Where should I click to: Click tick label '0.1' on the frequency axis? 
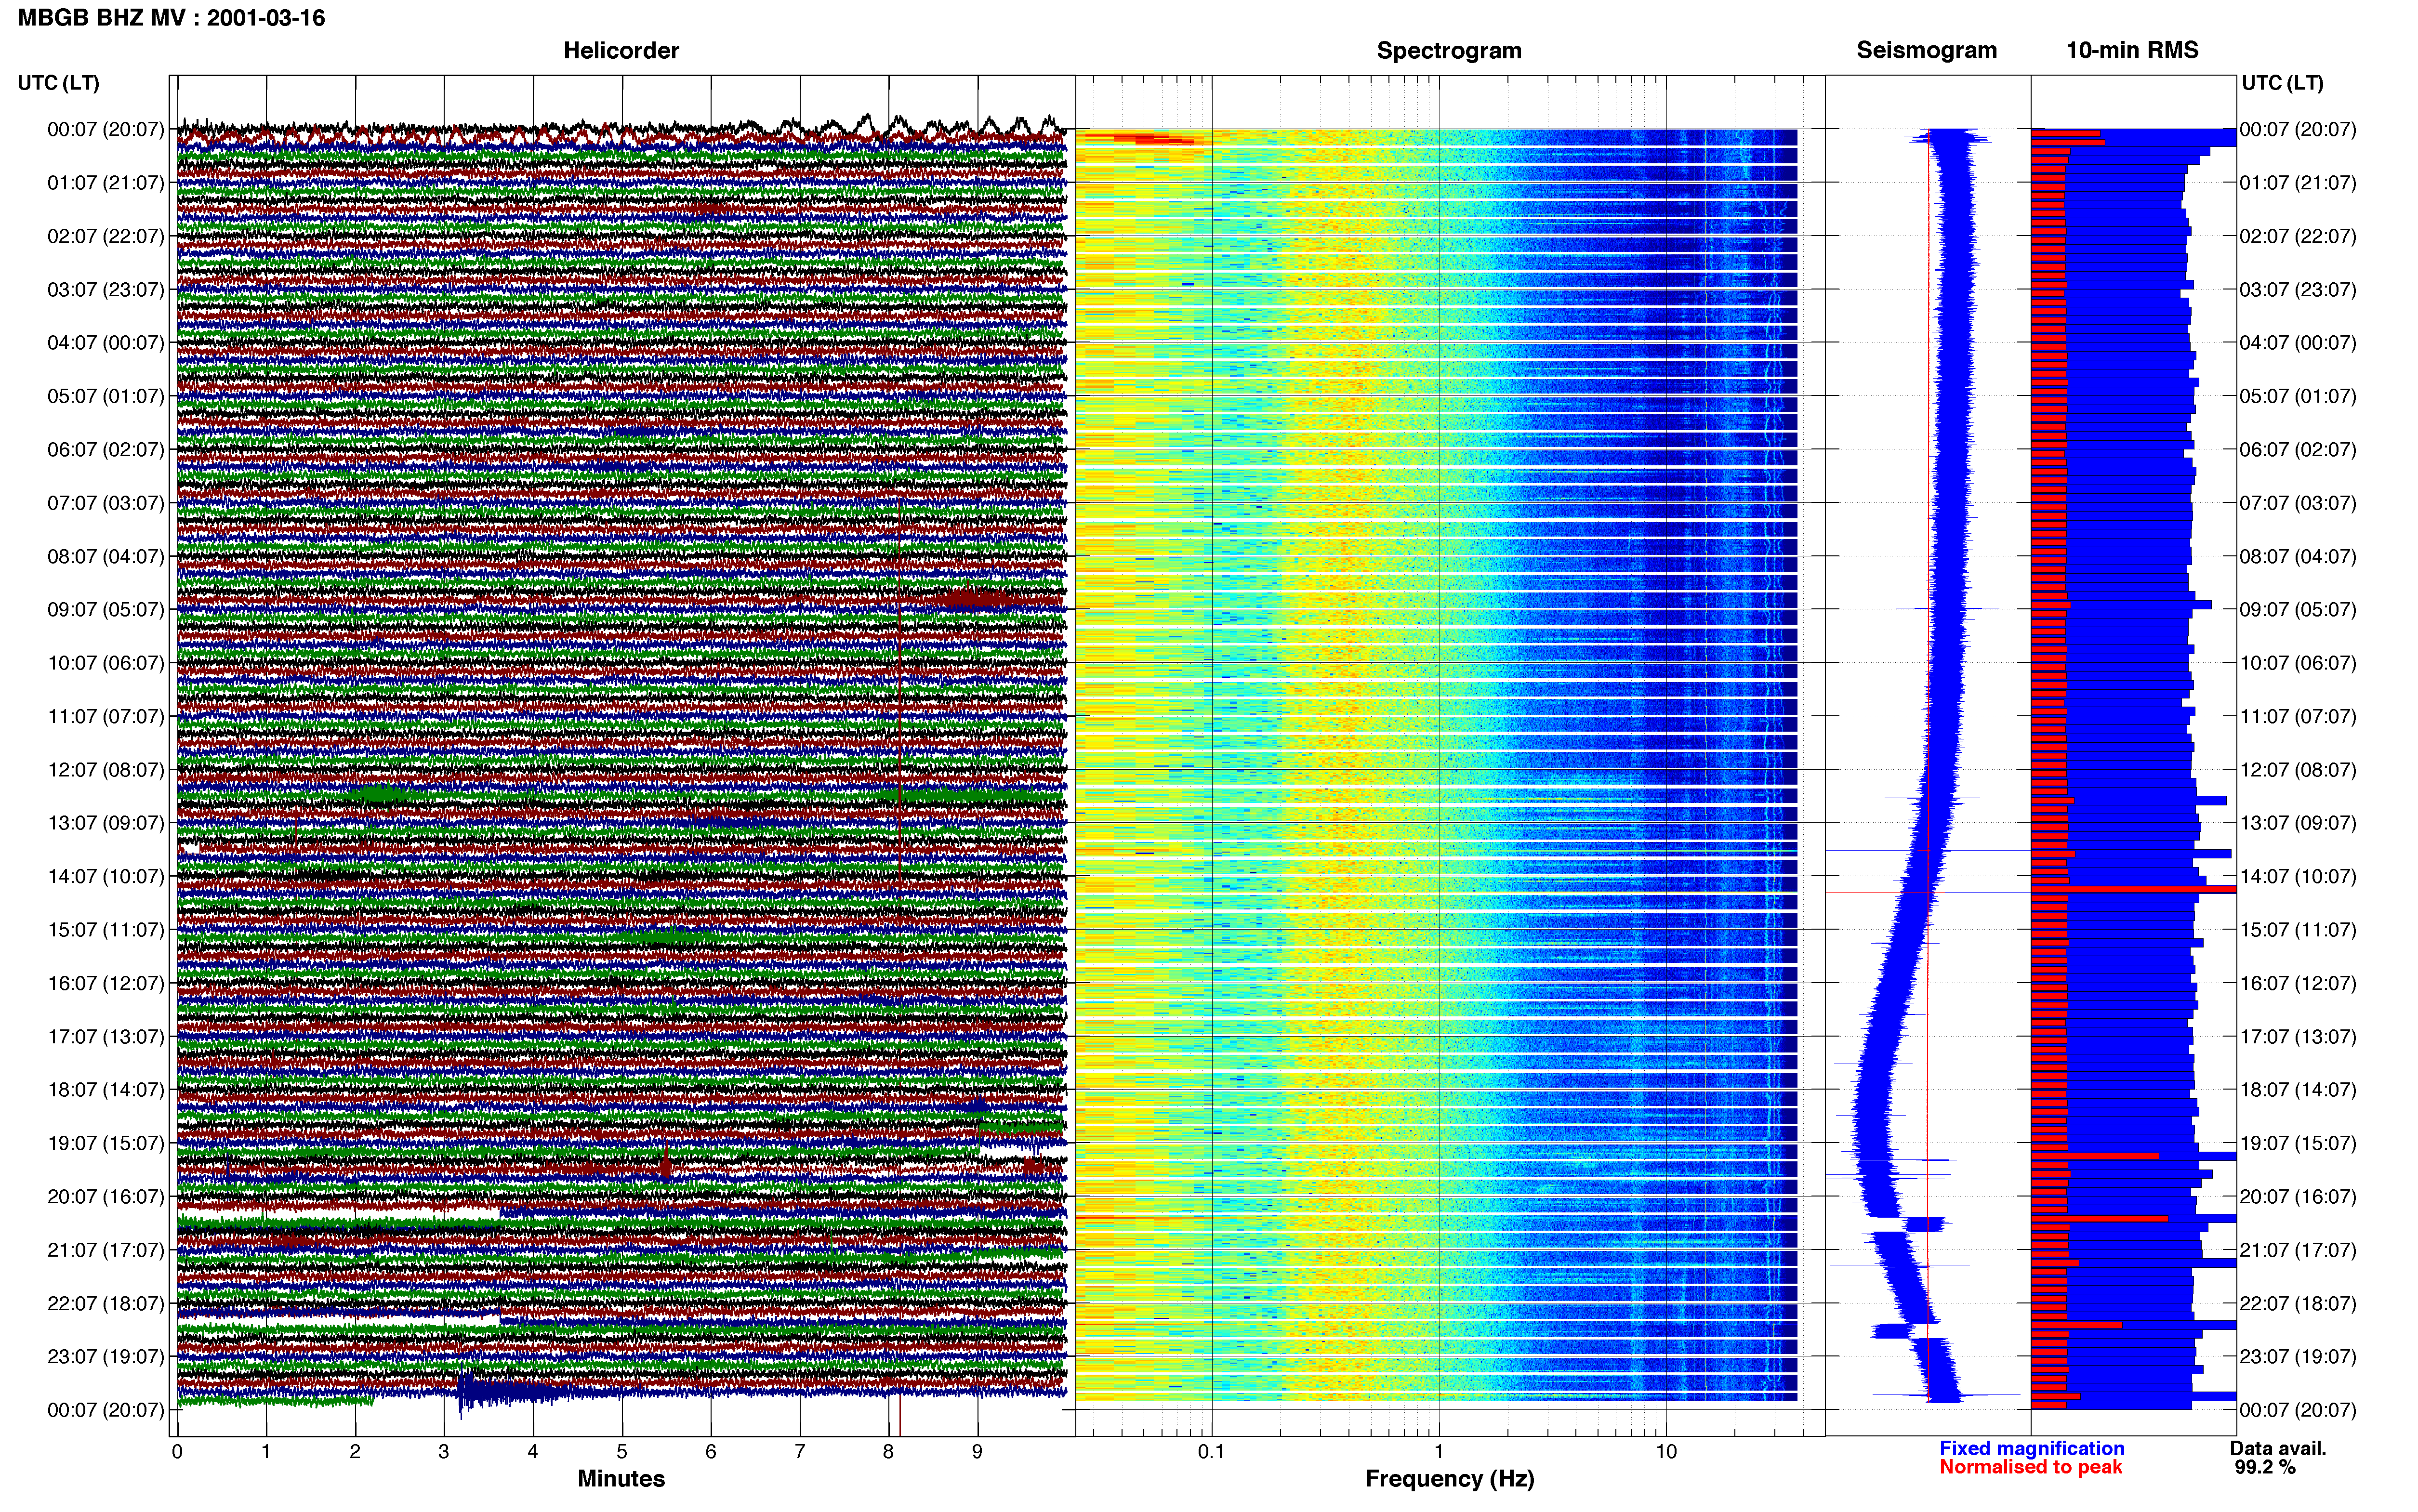pyautogui.click(x=1211, y=1452)
